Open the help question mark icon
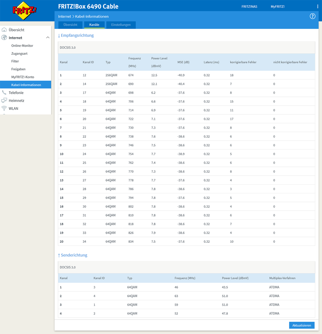 312,16
